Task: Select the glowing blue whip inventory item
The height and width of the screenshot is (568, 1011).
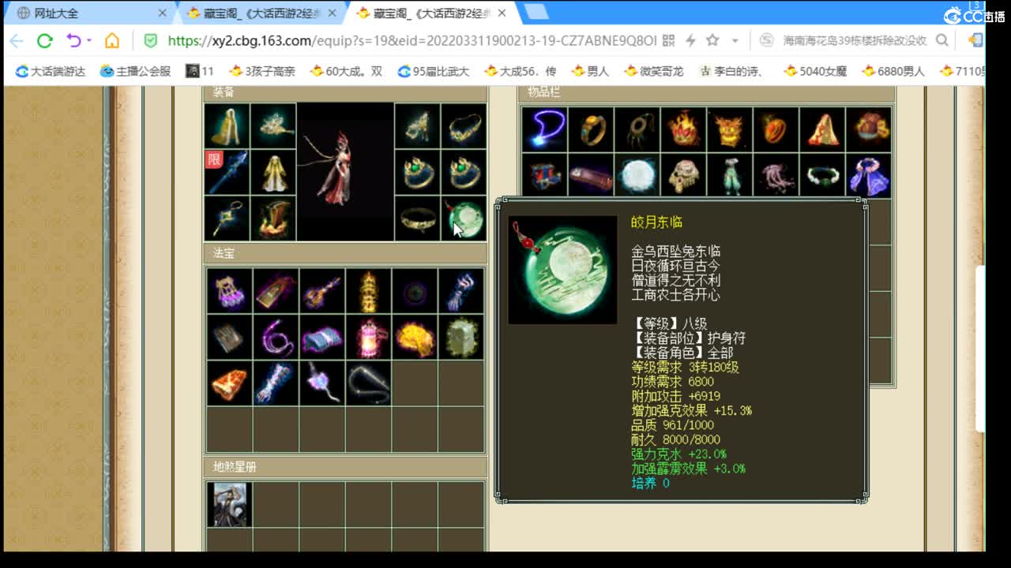Action: tap(544, 129)
